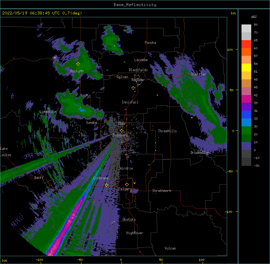This screenshot has width=270, height=264.
Task: Click the yellow diamond marker below Cochrane
Action: tap(106, 185)
